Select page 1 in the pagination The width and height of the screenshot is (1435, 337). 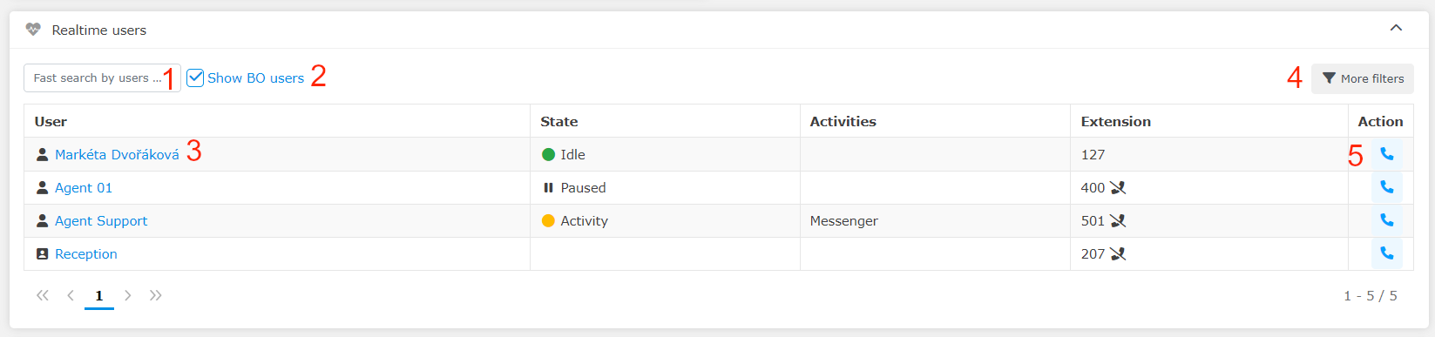[99, 296]
